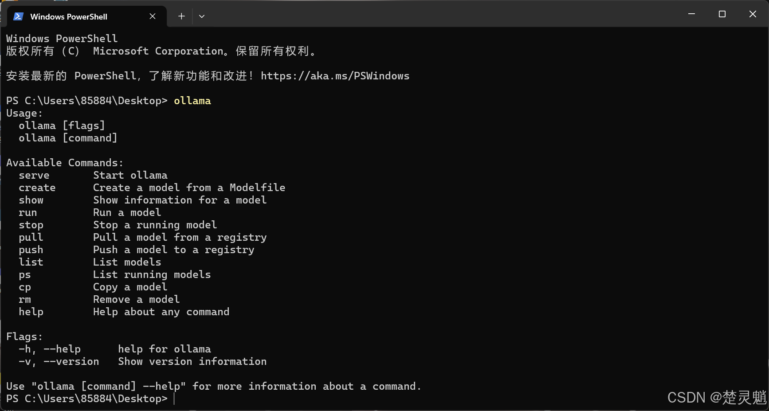Click the typed ollama command text
Image resolution: width=769 pixels, height=411 pixels.
coord(192,101)
